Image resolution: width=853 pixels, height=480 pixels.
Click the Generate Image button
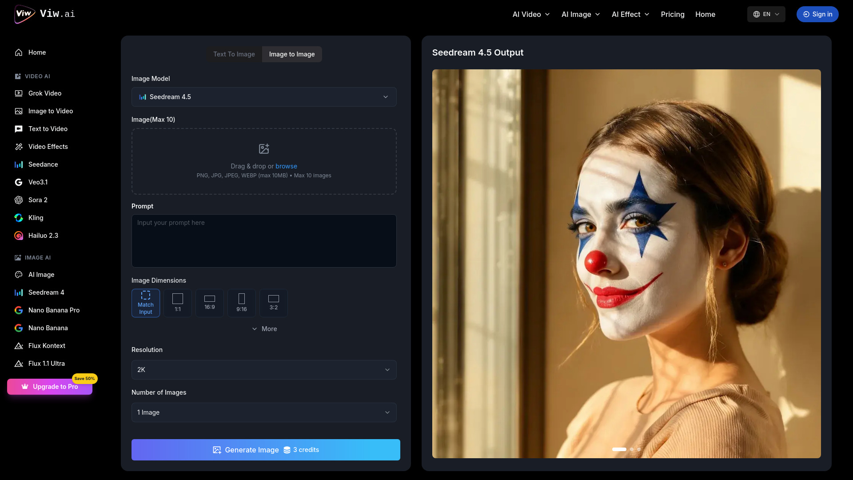266,450
